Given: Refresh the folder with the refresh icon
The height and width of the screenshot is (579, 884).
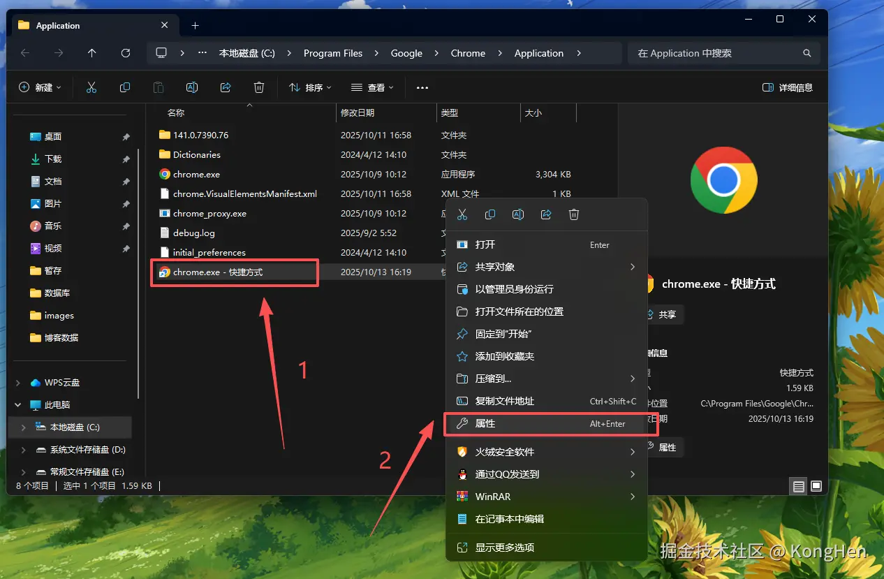Looking at the screenshot, I should 126,53.
